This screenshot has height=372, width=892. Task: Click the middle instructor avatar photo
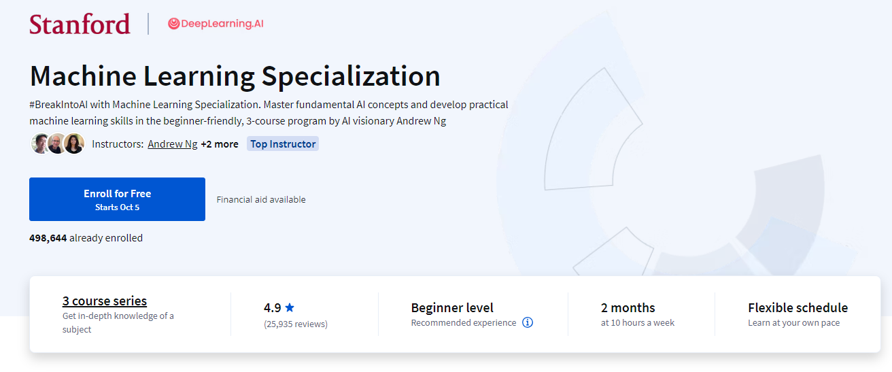pos(57,143)
